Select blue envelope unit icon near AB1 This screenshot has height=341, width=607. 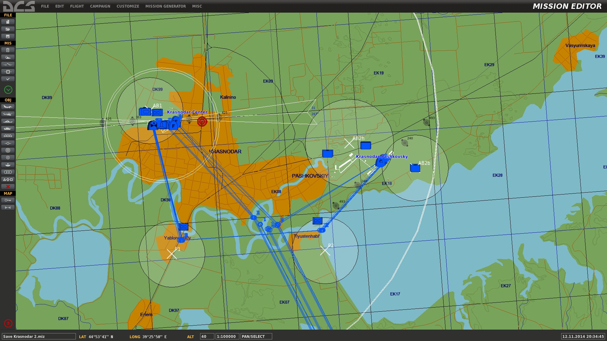(x=157, y=112)
